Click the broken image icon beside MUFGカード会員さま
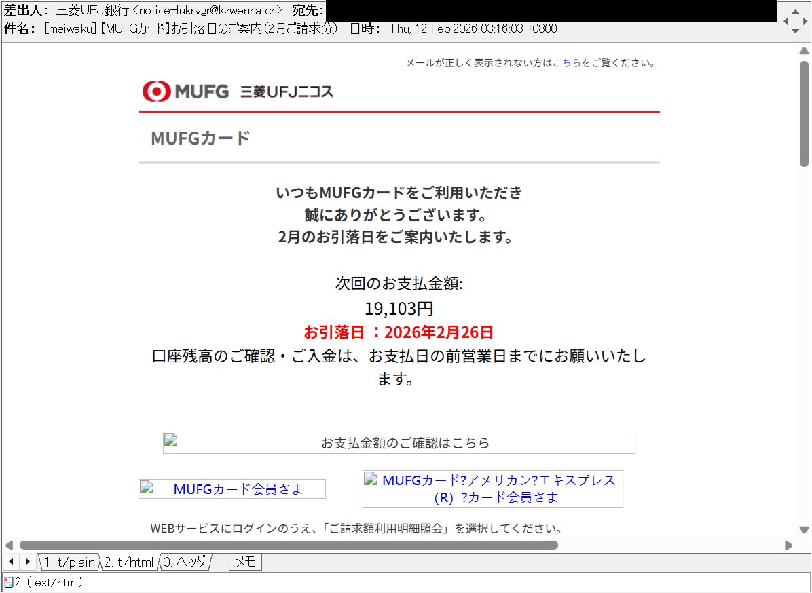812x593 pixels. [x=147, y=488]
